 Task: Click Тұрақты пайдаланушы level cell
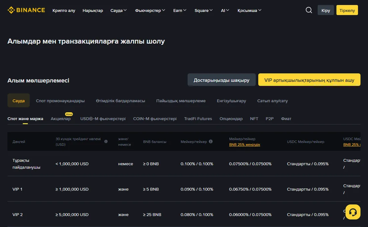click(x=26, y=164)
